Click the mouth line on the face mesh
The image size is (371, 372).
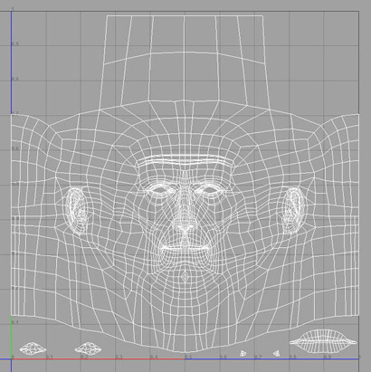pyautogui.click(x=185, y=248)
